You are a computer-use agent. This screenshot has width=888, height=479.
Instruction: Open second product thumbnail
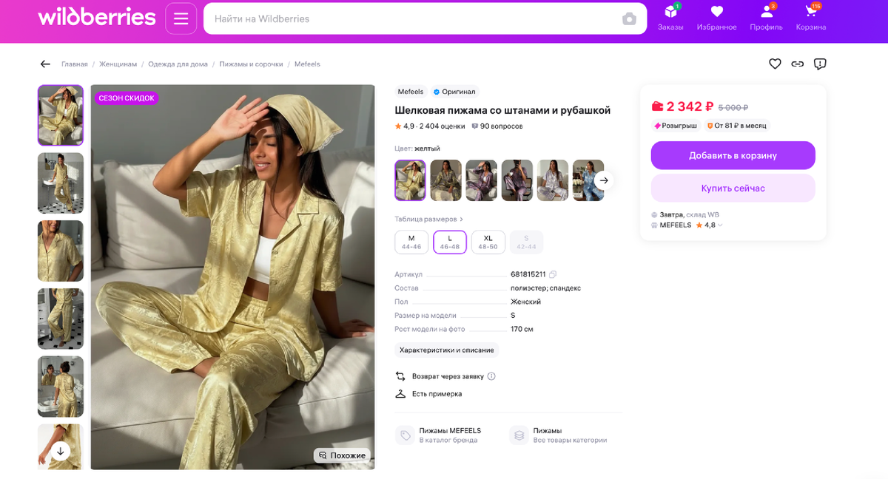point(61,183)
